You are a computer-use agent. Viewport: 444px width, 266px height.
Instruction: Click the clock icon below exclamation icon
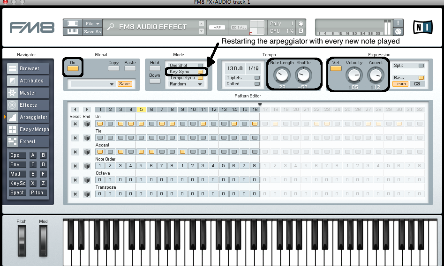pos(398,31)
